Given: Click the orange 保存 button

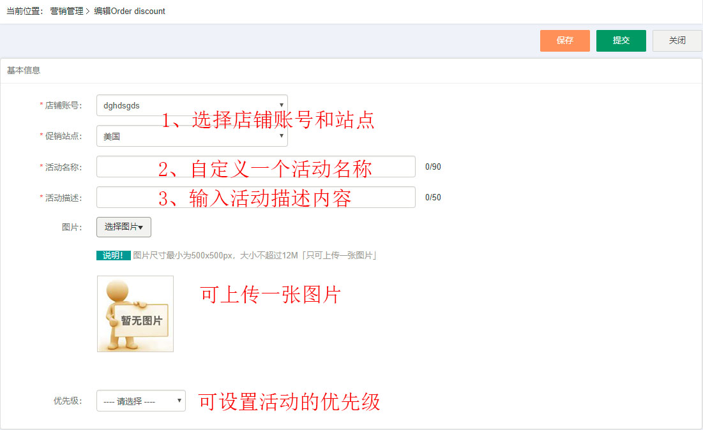Looking at the screenshot, I should click(564, 41).
